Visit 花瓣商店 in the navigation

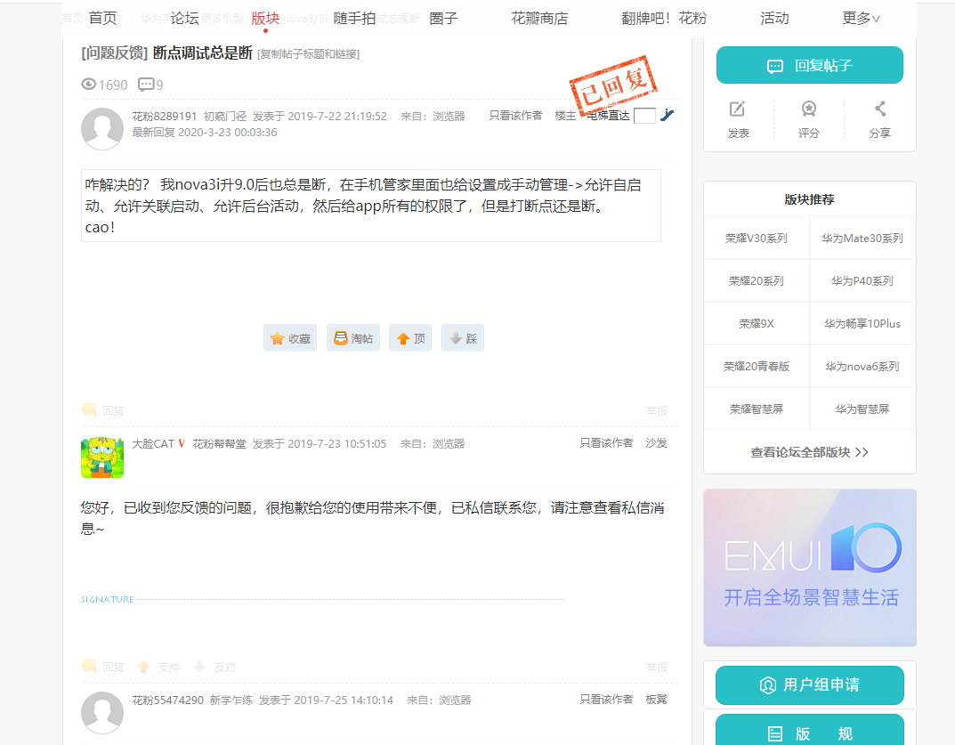coord(539,19)
